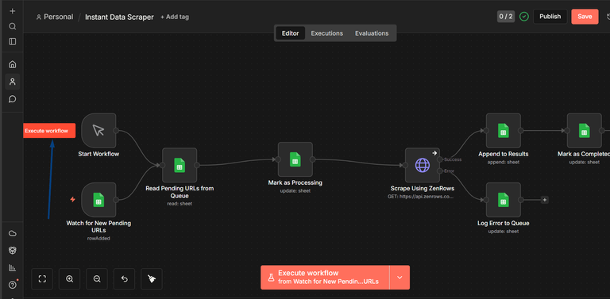Zoom out on the canvas

pos(97,279)
